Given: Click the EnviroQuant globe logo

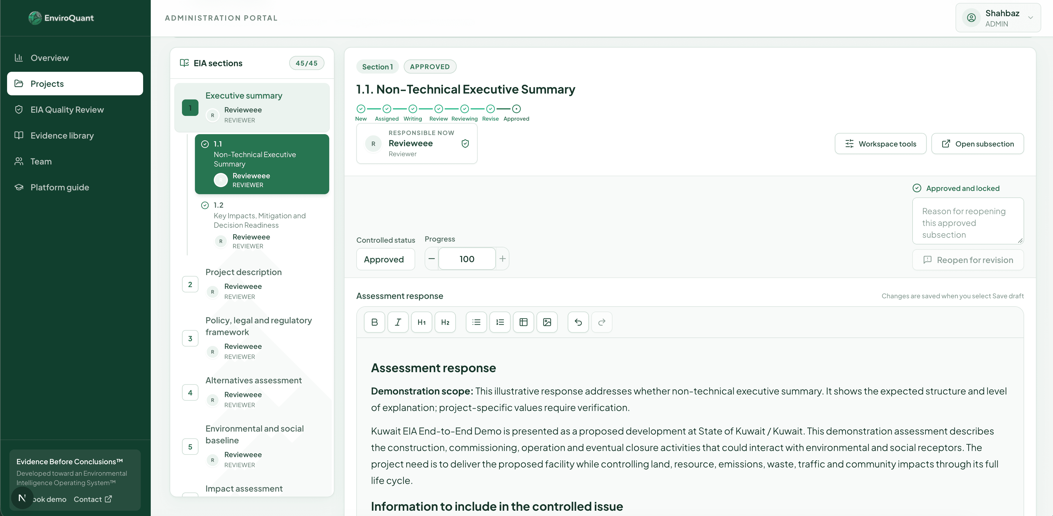Looking at the screenshot, I should [x=35, y=18].
